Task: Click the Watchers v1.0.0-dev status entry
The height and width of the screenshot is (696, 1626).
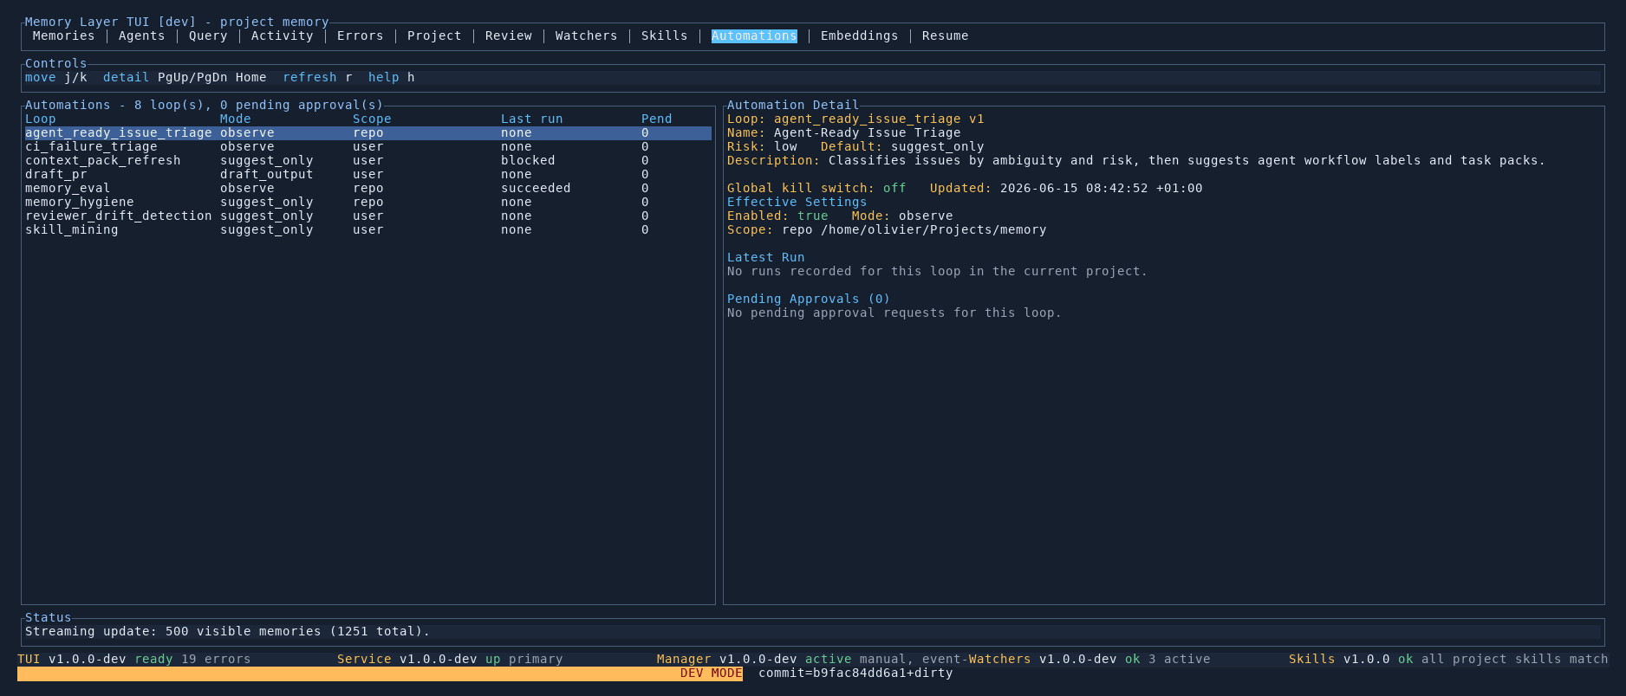Action: pyautogui.click(x=1043, y=659)
